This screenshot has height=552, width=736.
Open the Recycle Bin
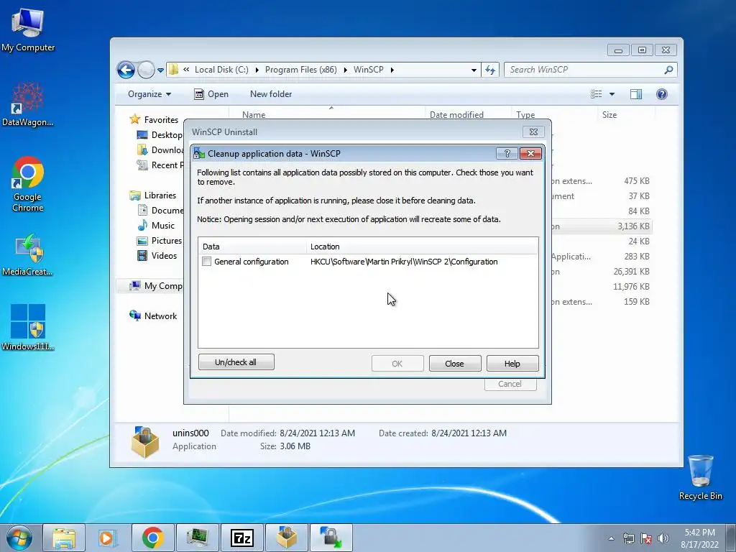(700, 477)
